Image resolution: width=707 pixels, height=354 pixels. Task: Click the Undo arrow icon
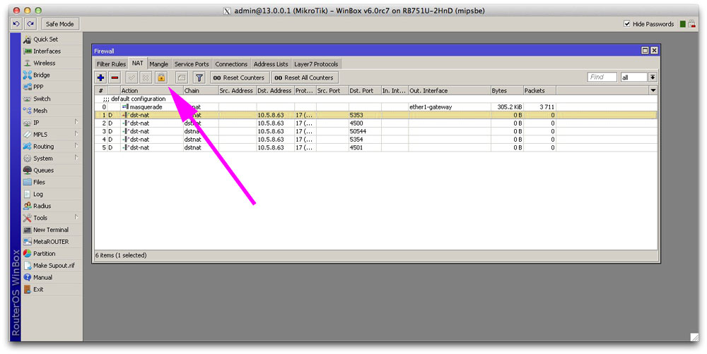(x=16, y=24)
